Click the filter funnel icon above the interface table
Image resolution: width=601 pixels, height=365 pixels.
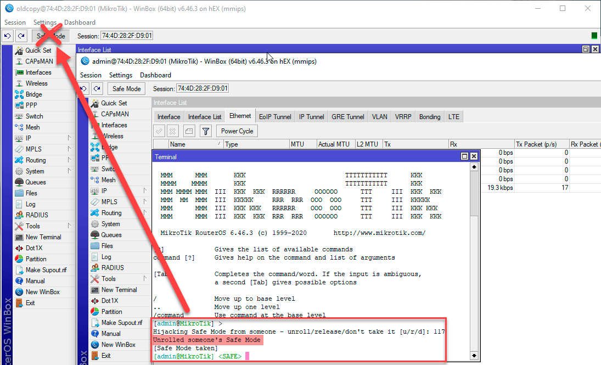click(205, 131)
